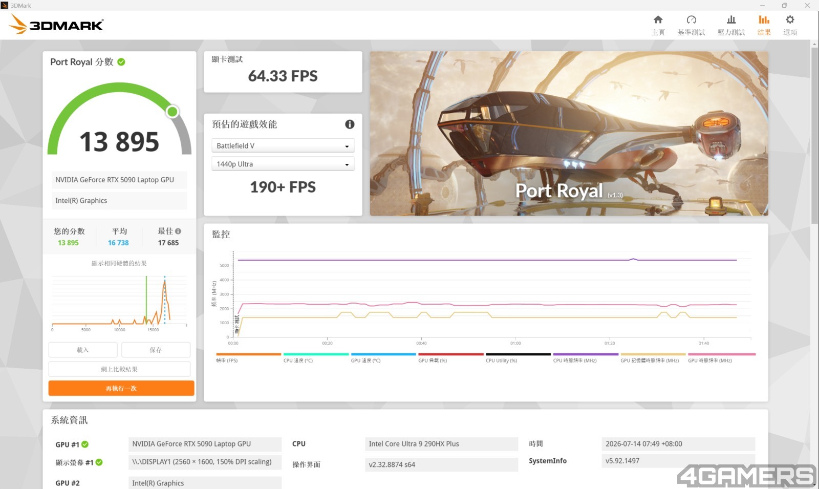Open the 主頁 home icon
819x489 pixels.
tap(658, 20)
